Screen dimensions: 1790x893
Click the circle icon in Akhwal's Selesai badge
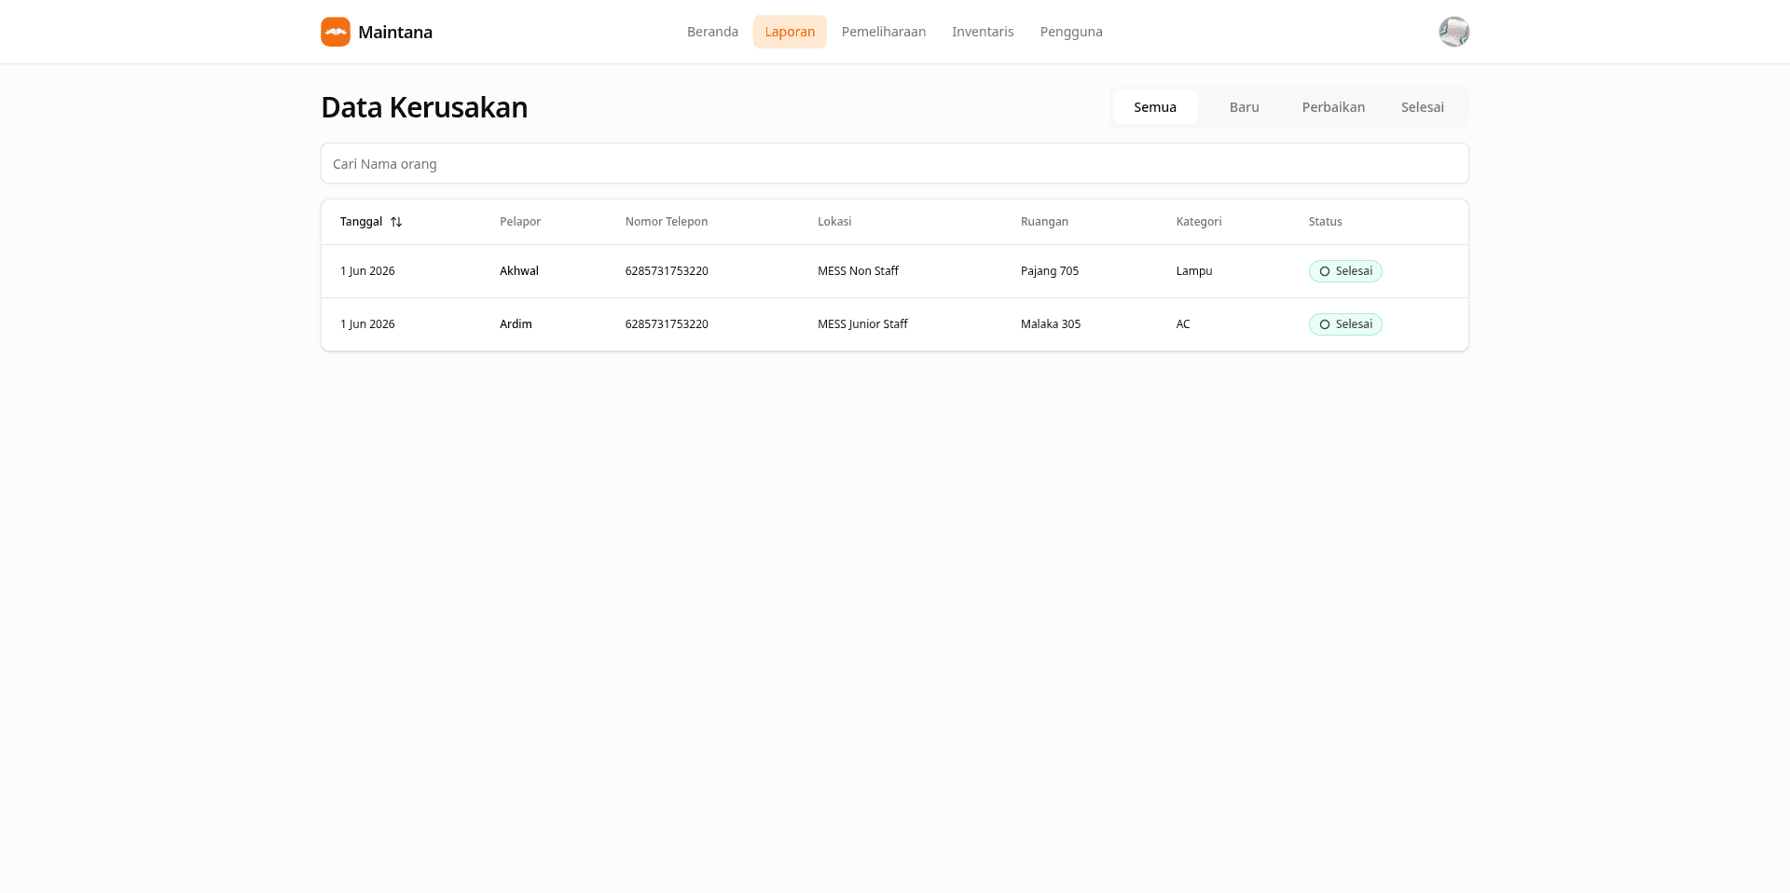click(1325, 271)
